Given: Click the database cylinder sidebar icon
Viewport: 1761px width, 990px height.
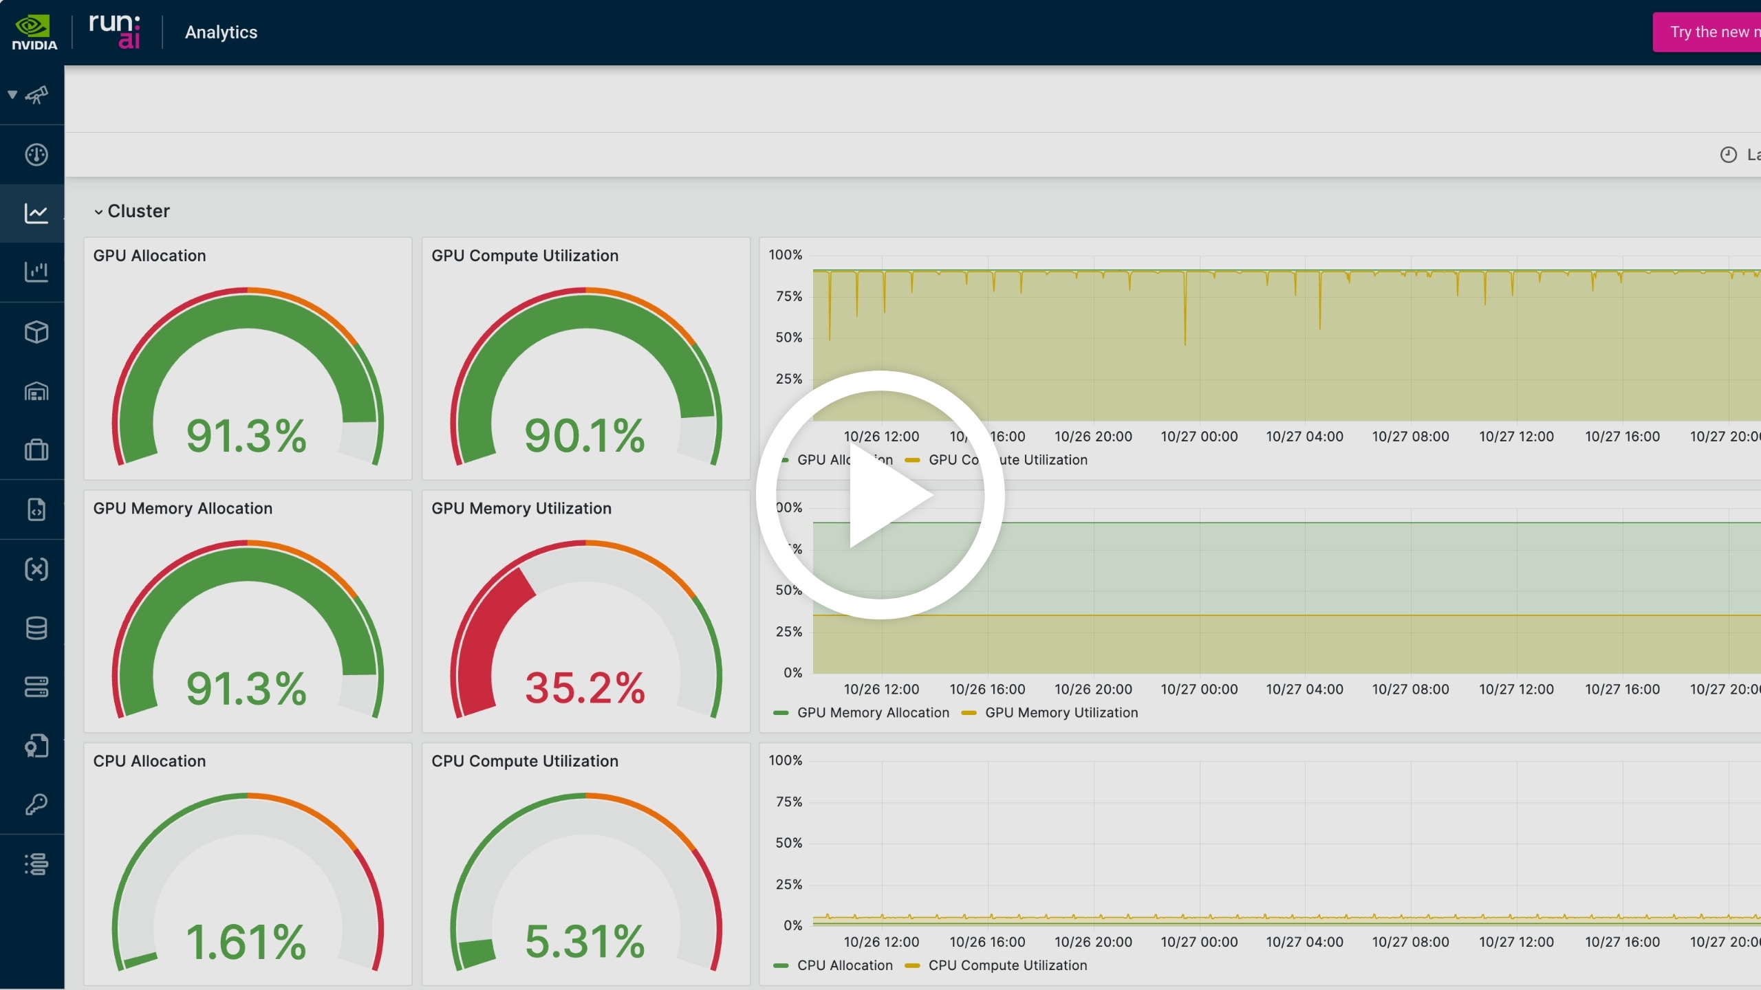Looking at the screenshot, I should coord(36,628).
